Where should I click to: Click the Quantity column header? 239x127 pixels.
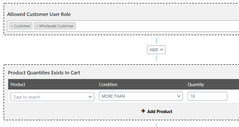click(x=196, y=85)
